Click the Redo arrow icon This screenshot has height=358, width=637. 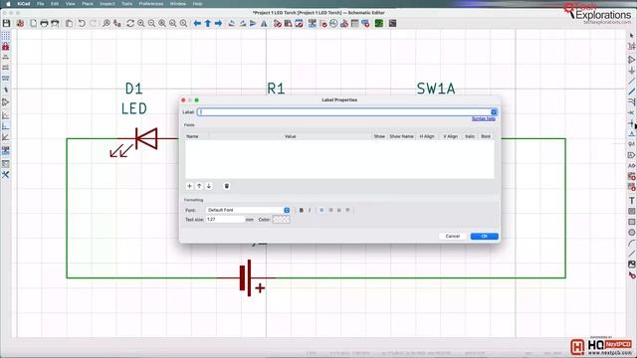(93, 24)
